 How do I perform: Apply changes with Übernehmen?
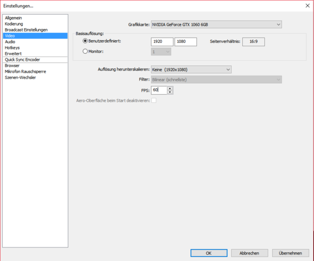[291, 253]
